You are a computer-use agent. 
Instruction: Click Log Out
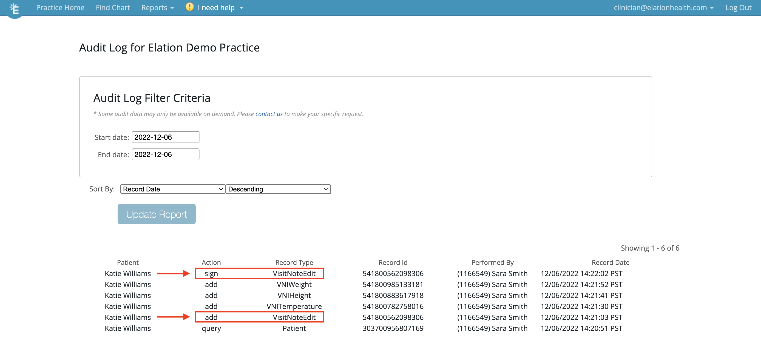[738, 7]
